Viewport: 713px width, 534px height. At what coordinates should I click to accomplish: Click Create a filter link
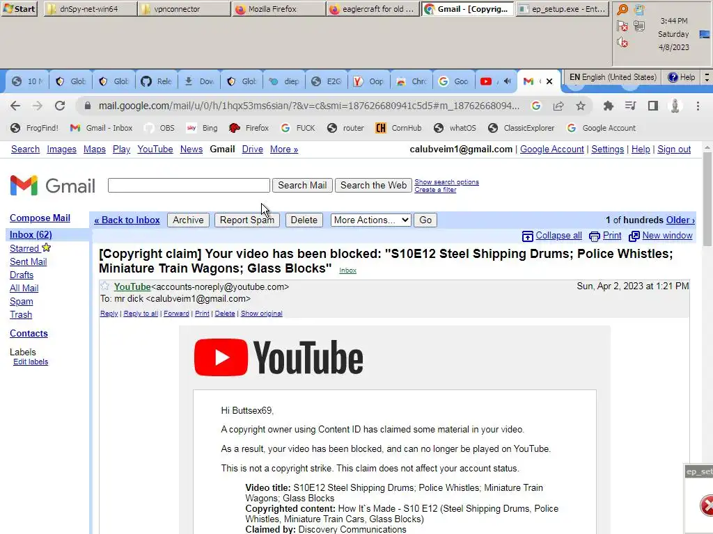[x=435, y=190]
